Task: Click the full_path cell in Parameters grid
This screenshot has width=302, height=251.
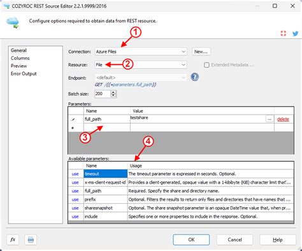Action: tap(107, 119)
